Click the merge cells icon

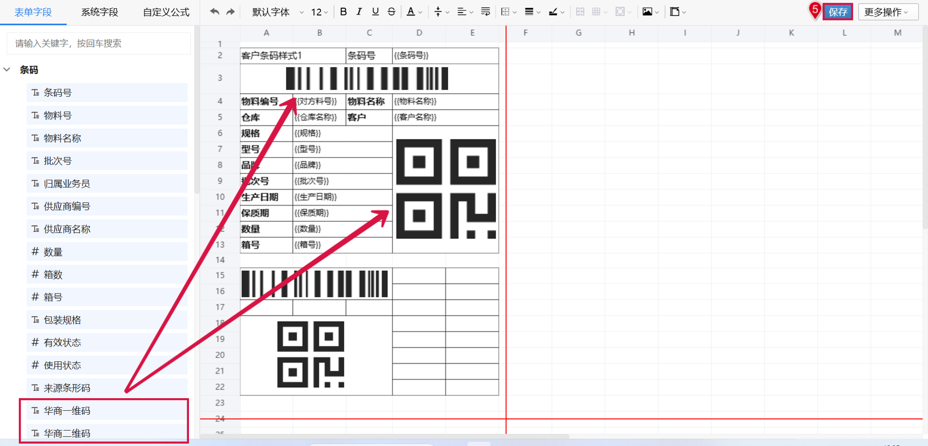pos(580,12)
